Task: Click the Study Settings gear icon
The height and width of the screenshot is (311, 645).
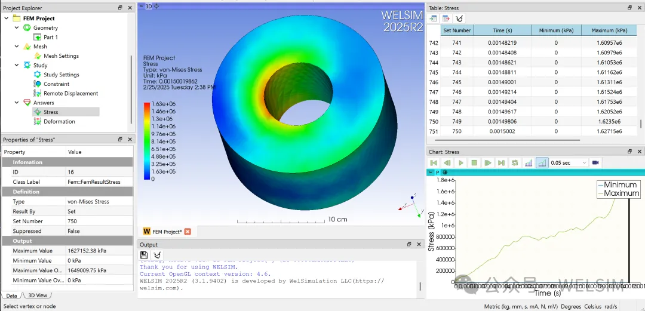Action: (x=38, y=75)
